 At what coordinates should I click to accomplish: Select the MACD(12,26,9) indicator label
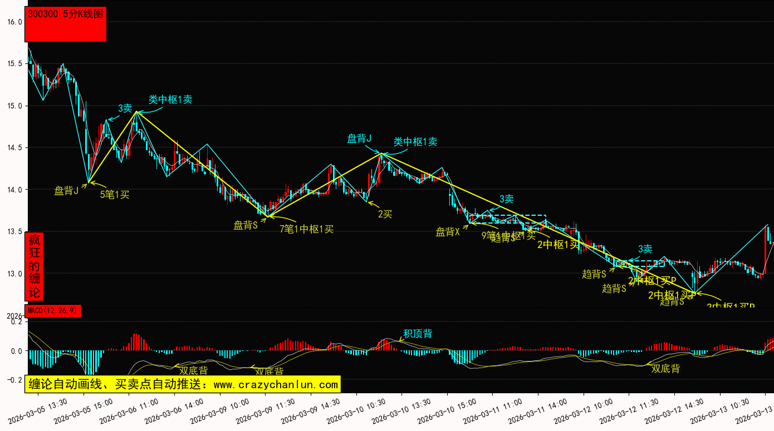[x=53, y=310]
